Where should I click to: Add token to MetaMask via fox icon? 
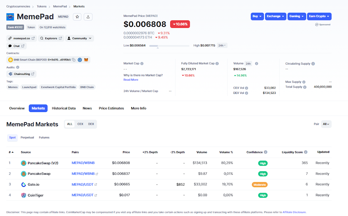pyautogui.click(x=86, y=60)
